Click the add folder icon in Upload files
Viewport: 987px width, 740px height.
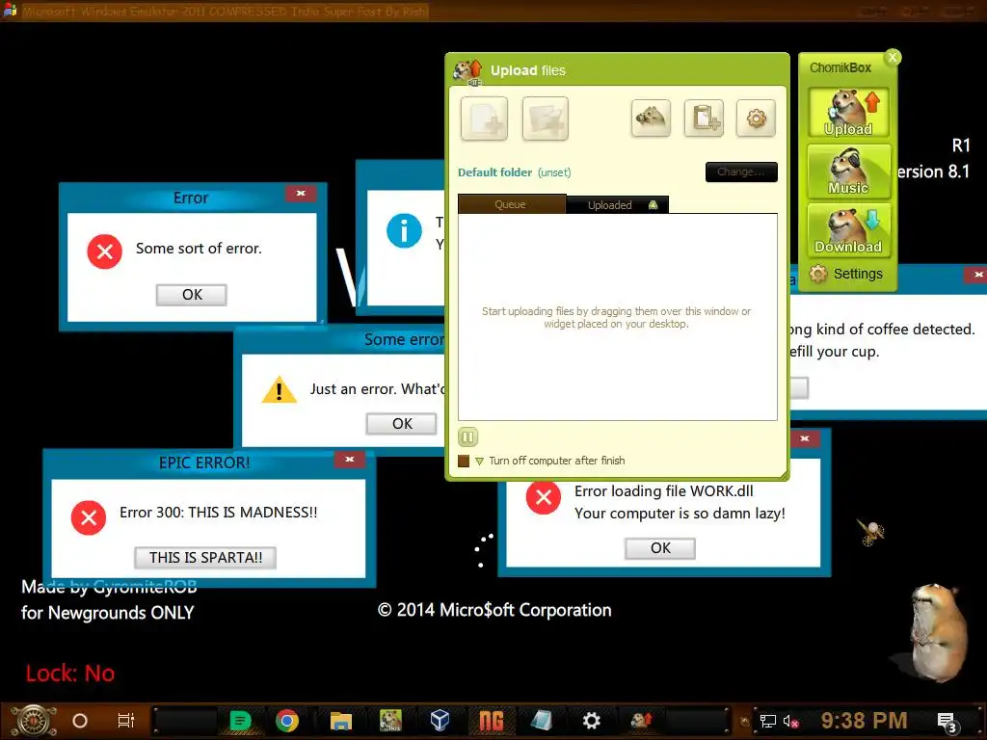(x=546, y=119)
